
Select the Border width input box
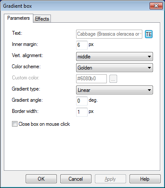pyautogui.click(x=82, y=112)
